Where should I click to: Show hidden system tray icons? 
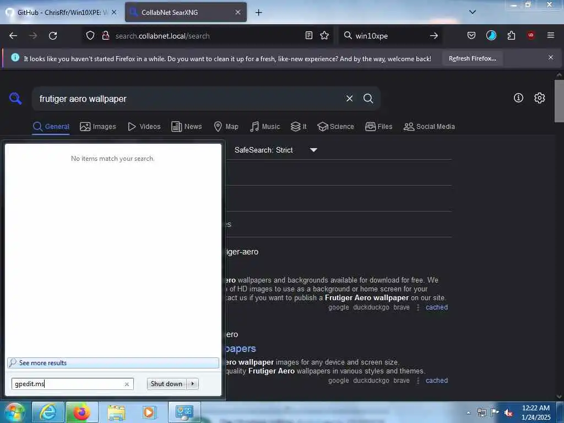tap(468, 413)
